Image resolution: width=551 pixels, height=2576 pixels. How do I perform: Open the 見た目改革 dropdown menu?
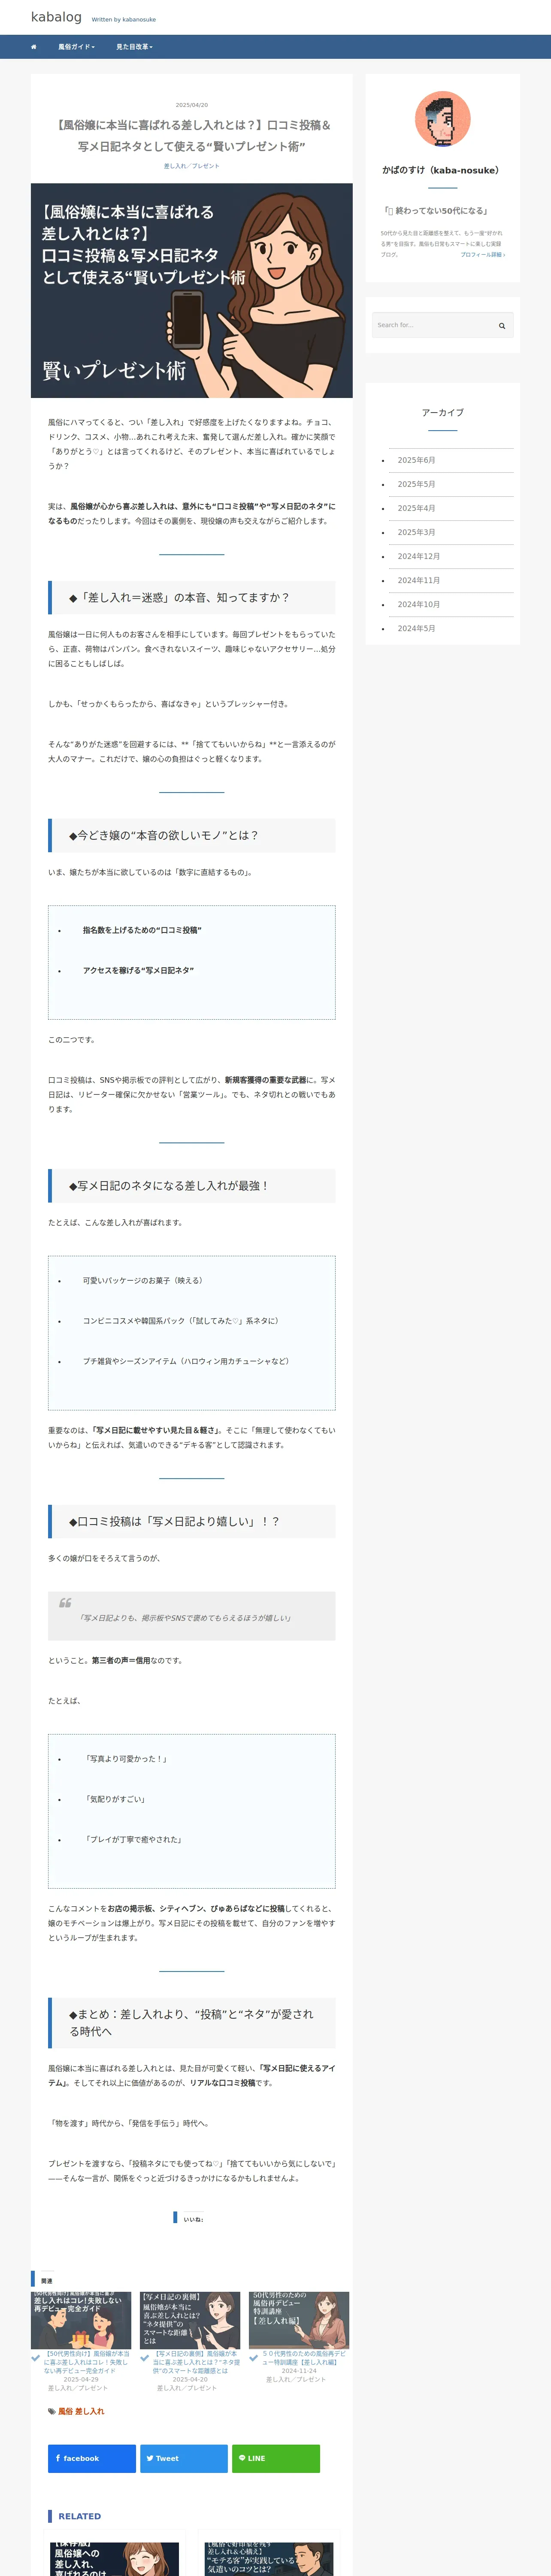click(134, 47)
